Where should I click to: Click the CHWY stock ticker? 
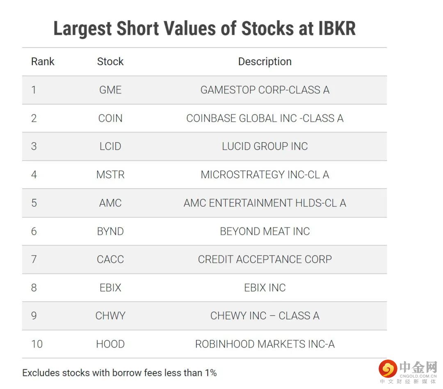110,316
